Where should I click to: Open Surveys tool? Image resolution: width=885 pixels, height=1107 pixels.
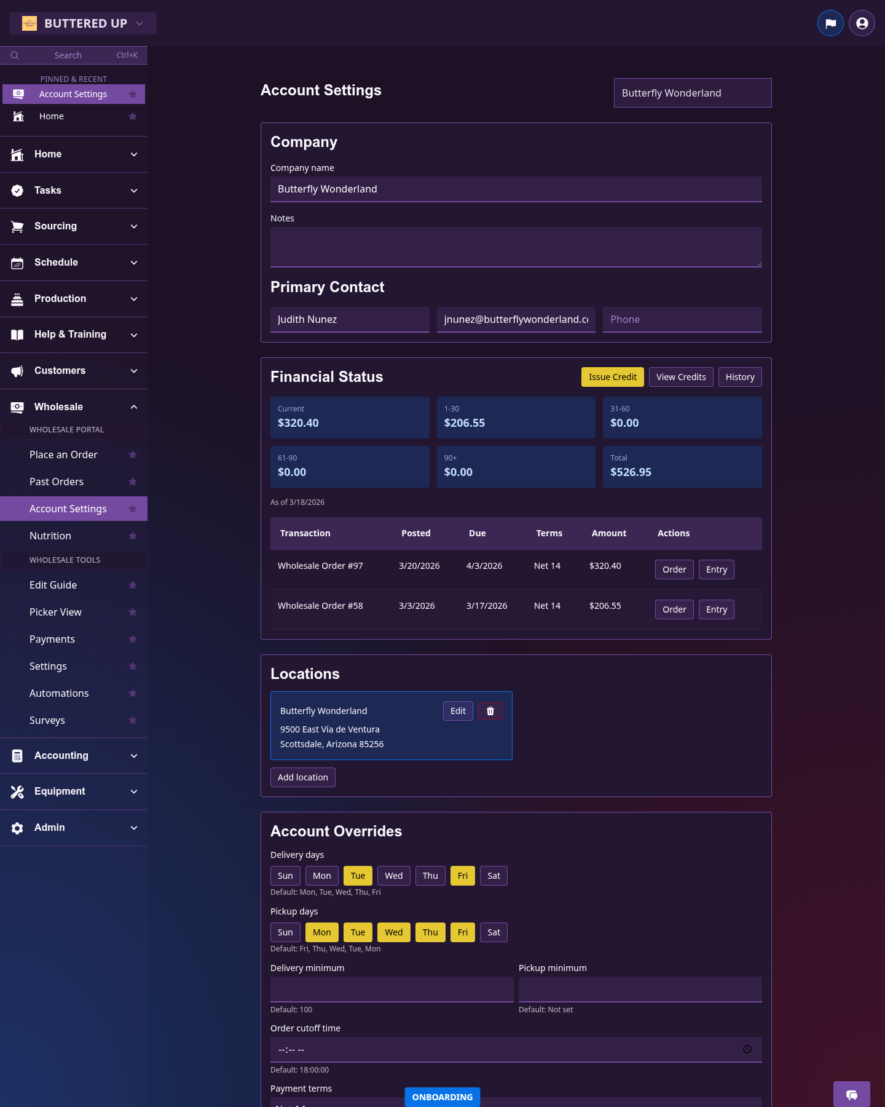[x=47, y=720]
